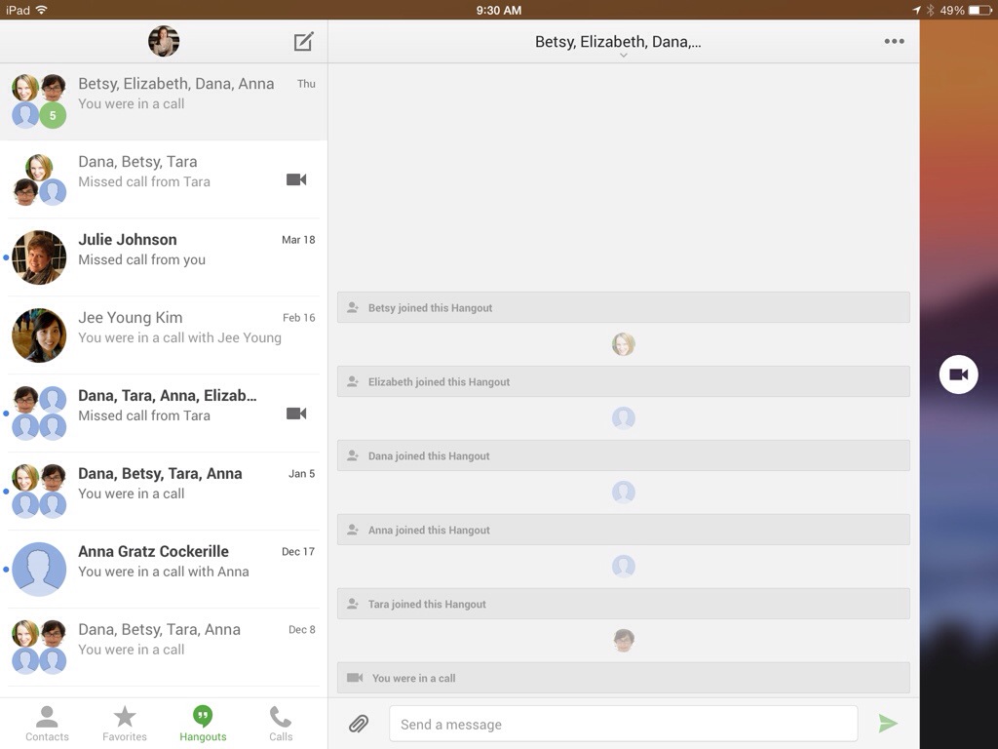
Task: Open Jee Young Kim conversation
Action: [164, 335]
